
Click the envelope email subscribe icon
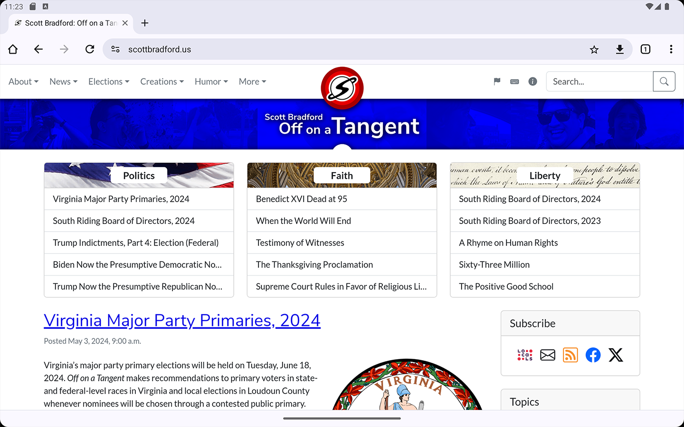coord(548,355)
